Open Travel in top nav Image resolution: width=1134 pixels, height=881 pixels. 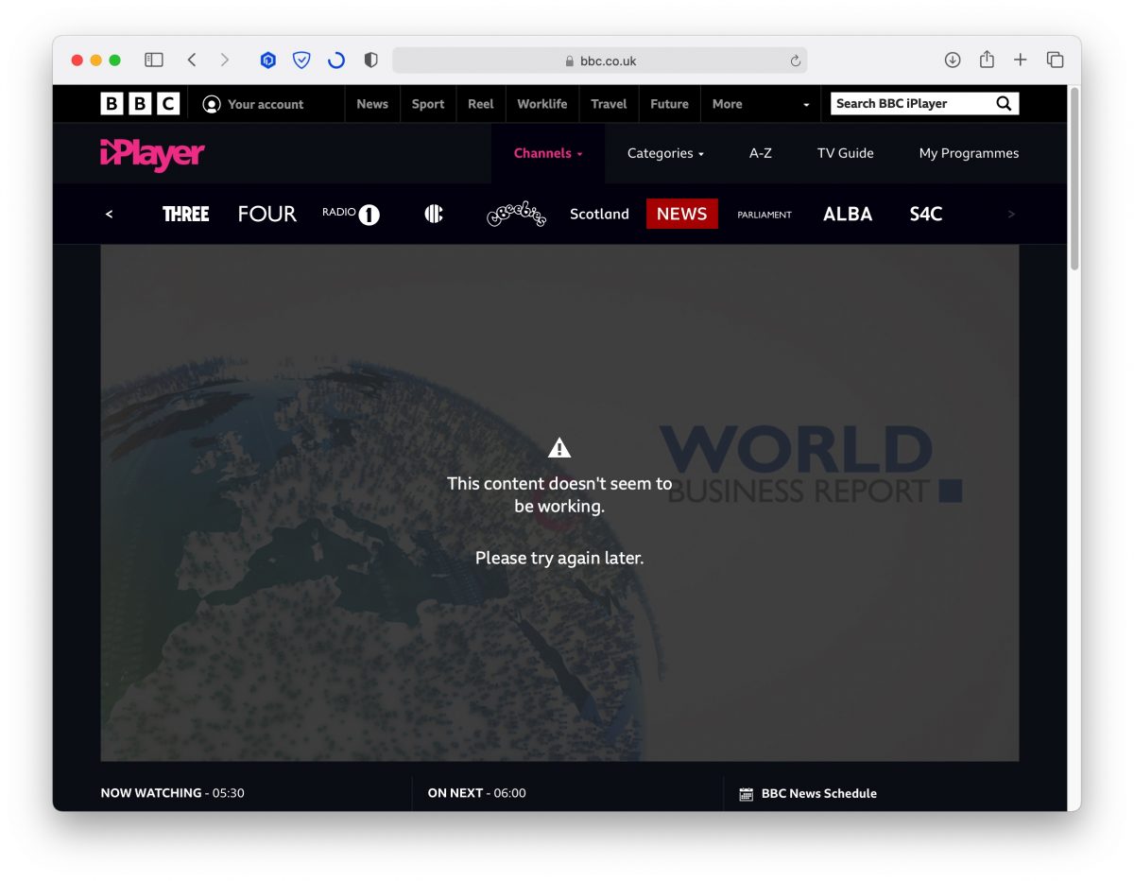pos(609,104)
